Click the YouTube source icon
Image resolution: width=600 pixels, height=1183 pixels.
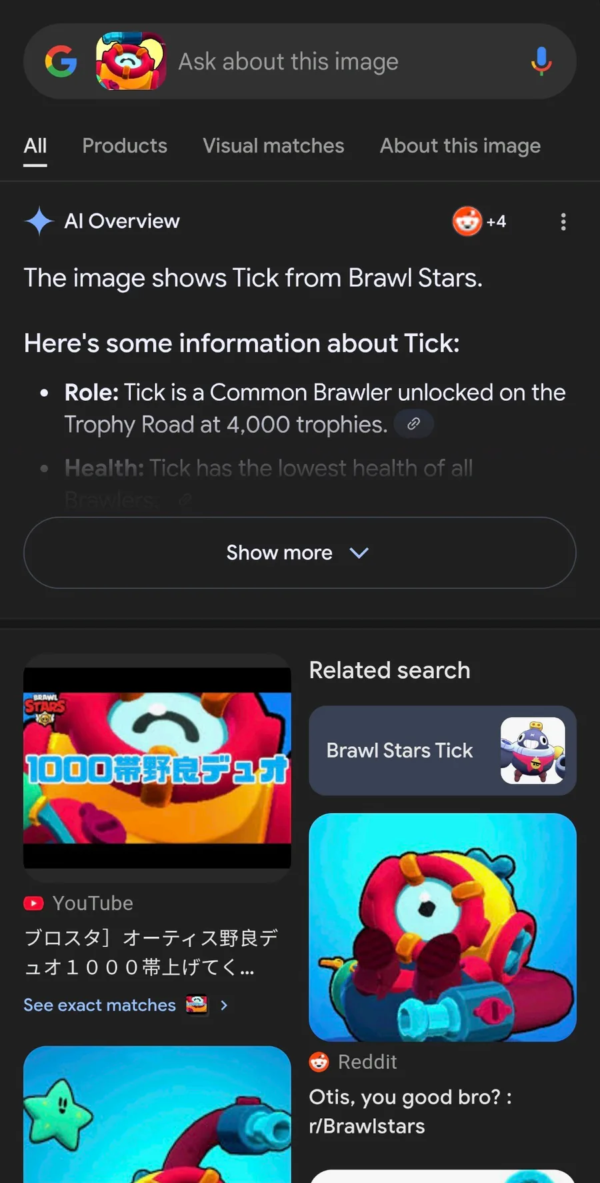pos(33,903)
